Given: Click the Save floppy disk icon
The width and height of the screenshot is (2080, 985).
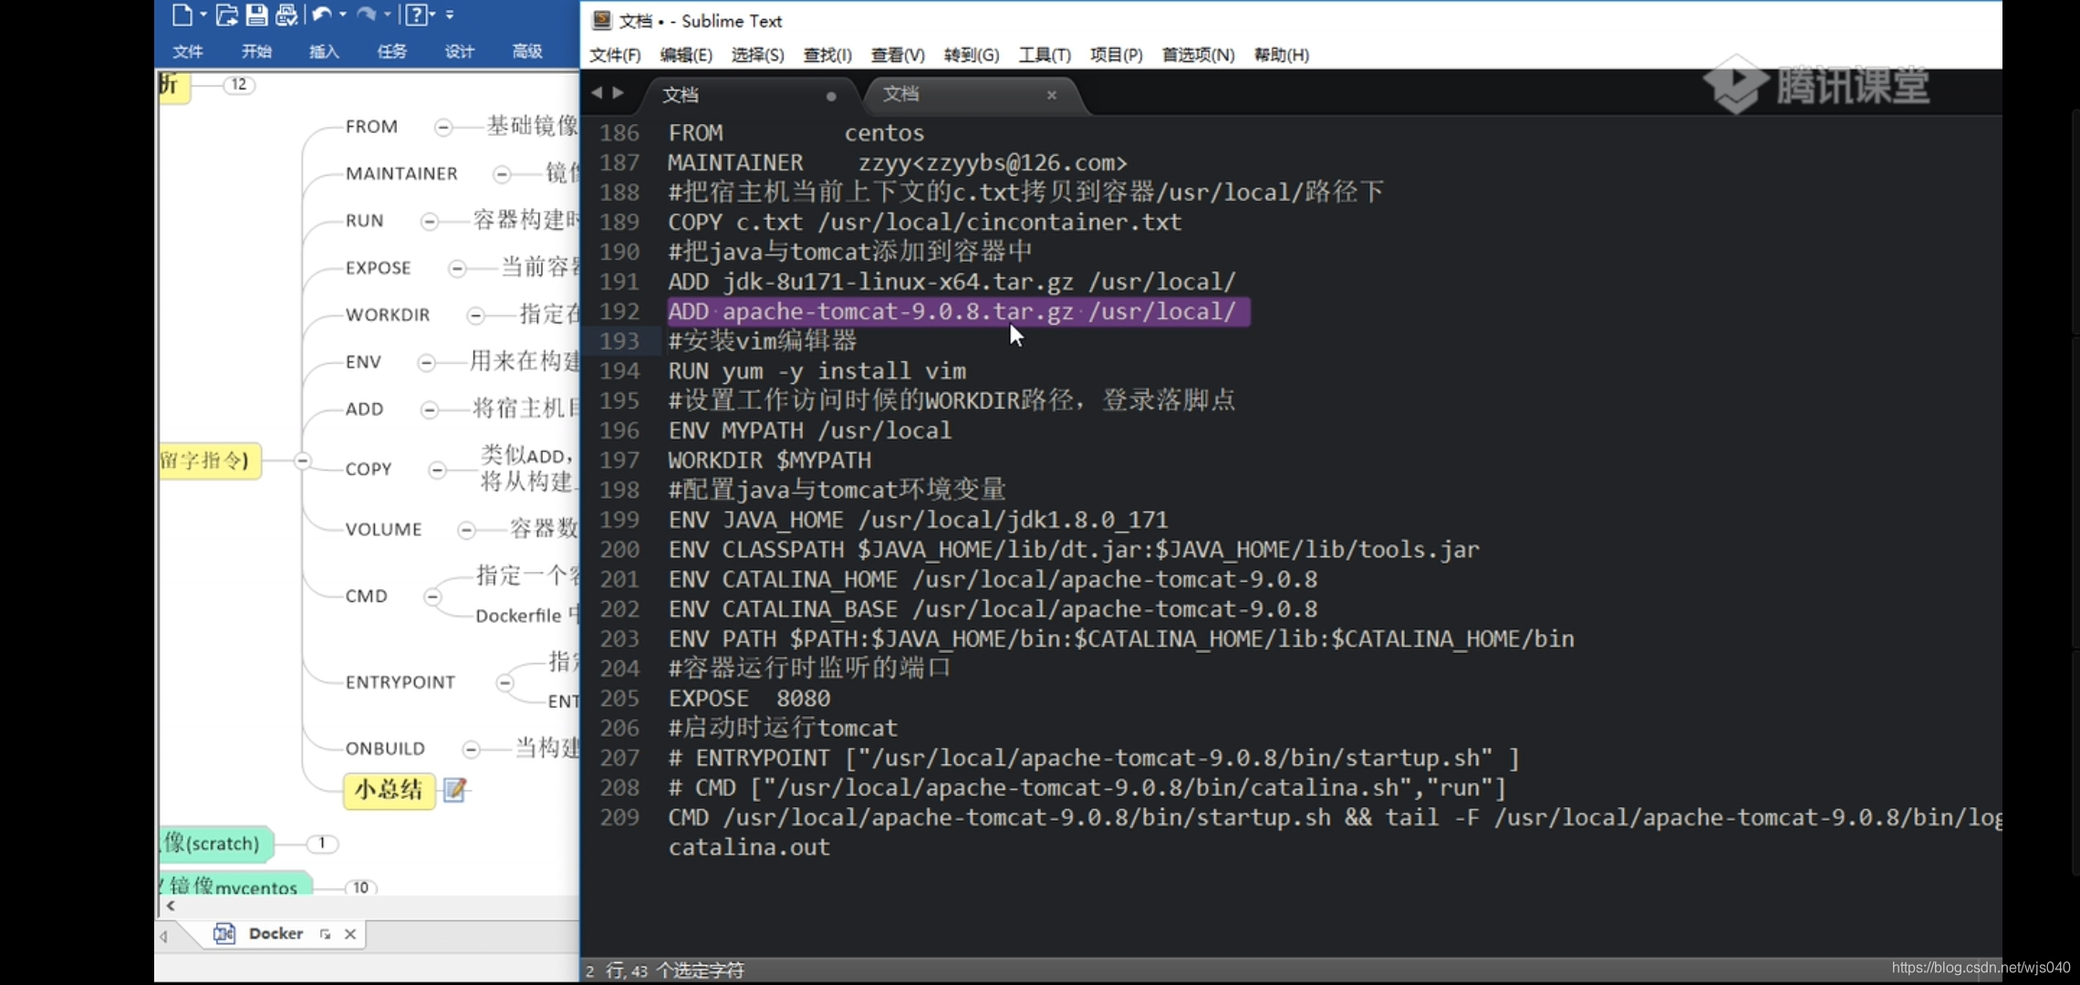Looking at the screenshot, I should (x=256, y=15).
